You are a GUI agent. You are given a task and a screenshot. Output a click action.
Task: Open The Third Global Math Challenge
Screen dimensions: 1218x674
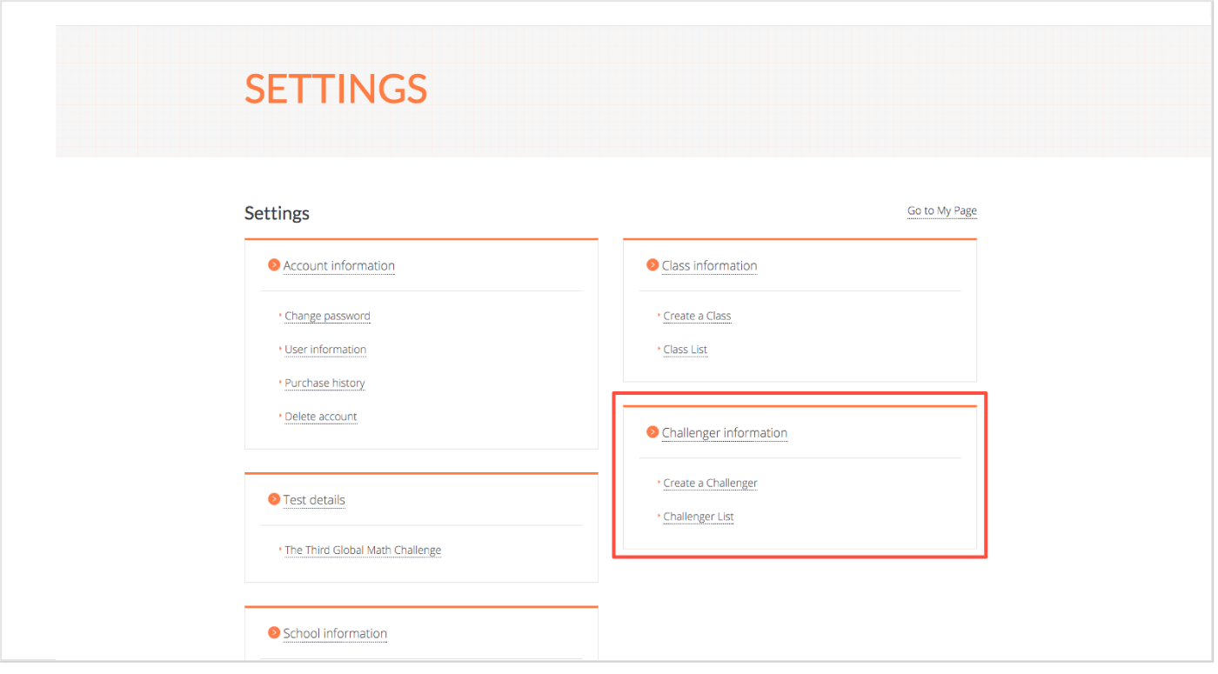click(363, 551)
